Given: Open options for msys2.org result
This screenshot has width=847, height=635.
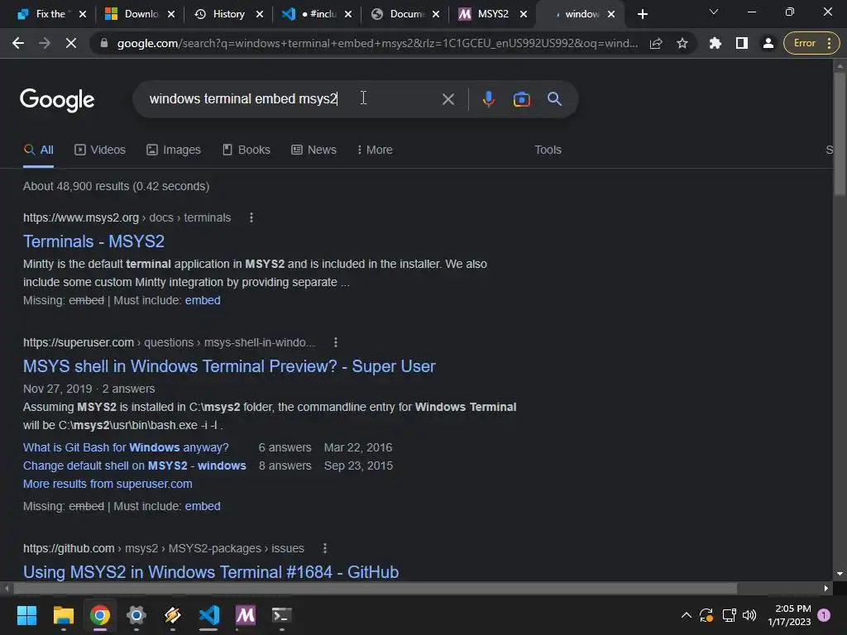Looking at the screenshot, I should (251, 217).
